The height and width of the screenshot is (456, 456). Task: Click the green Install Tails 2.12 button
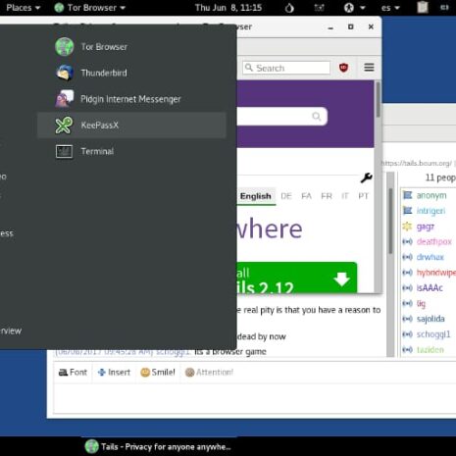click(297, 278)
